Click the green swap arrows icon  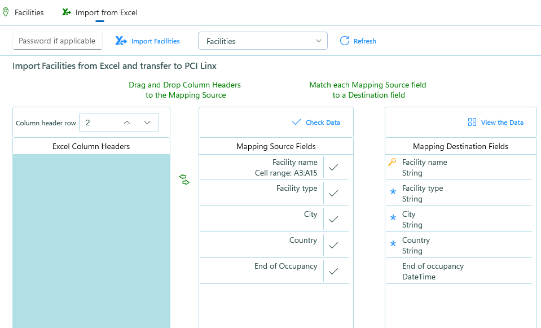(x=184, y=180)
